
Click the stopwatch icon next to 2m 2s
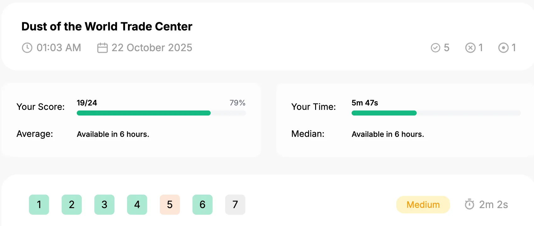(x=470, y=204)
